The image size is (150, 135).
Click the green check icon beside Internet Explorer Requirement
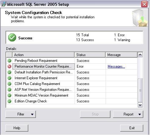[x=9, y=78]
